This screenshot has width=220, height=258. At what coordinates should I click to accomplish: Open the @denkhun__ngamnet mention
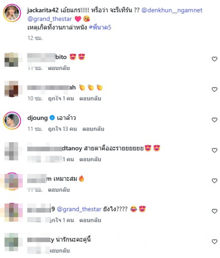pyautogui.click(x=172, y=10)
